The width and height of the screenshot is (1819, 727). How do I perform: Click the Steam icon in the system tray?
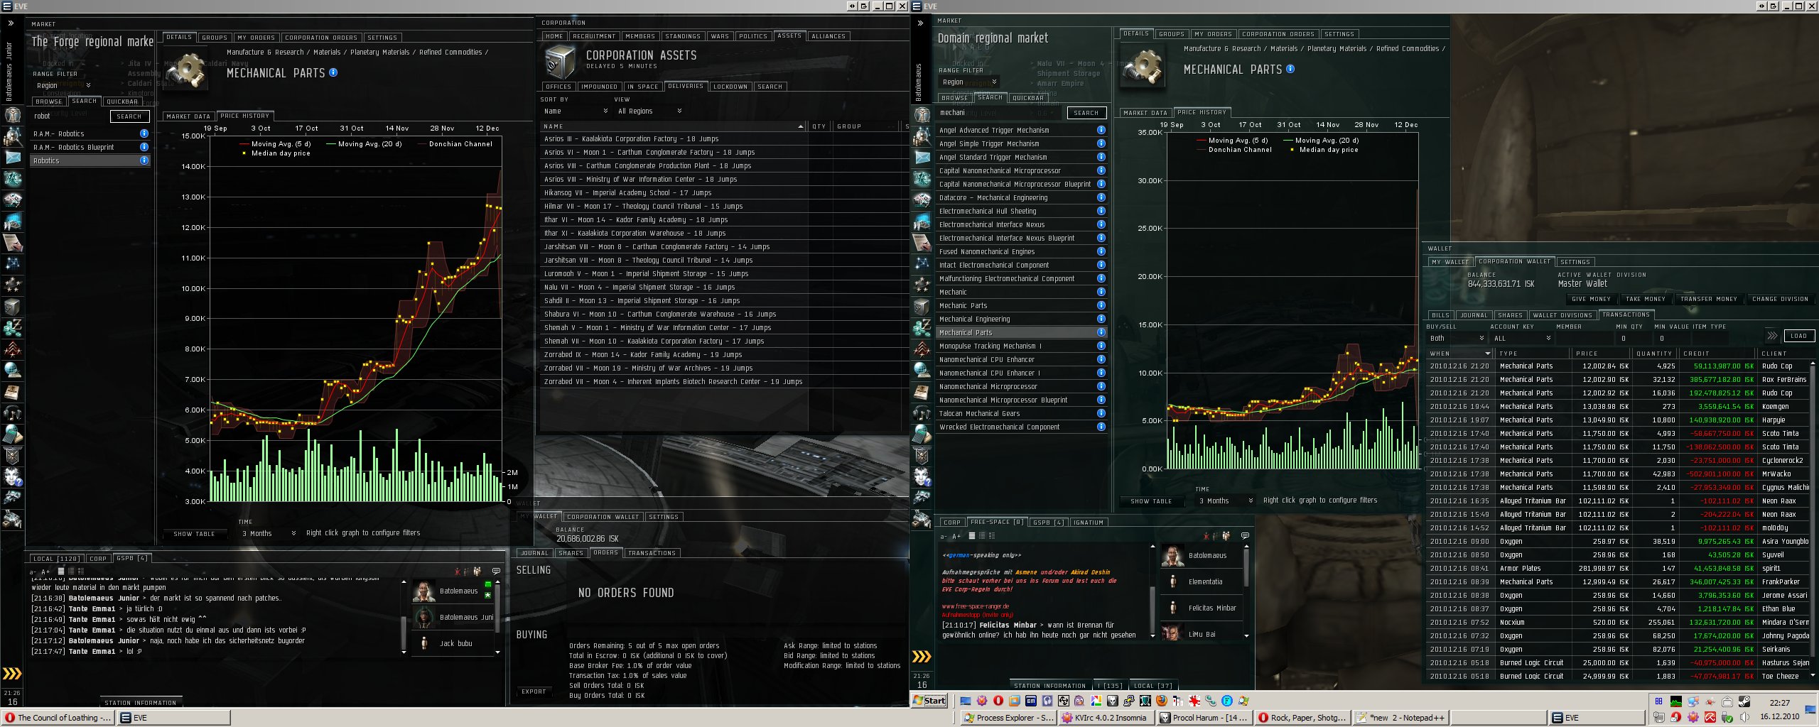click(x=1744, y=702)
